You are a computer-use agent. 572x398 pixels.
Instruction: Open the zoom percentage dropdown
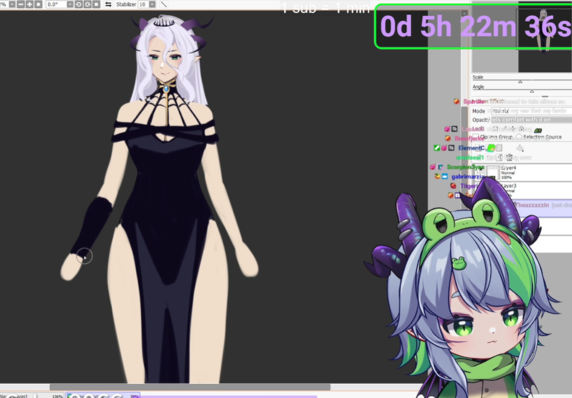12,4
